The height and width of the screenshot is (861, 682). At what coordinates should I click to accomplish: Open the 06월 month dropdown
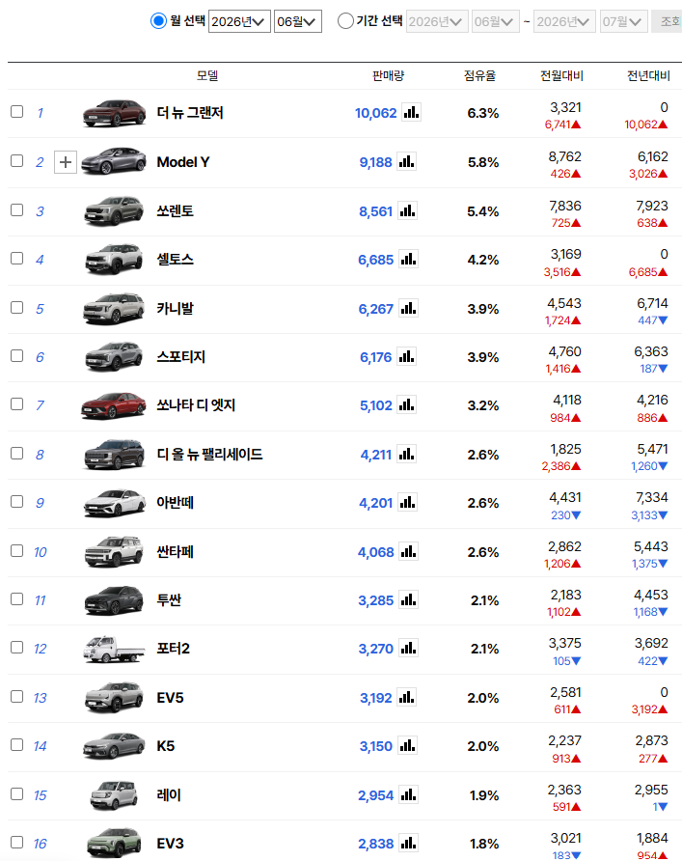[x=298, y=21]
